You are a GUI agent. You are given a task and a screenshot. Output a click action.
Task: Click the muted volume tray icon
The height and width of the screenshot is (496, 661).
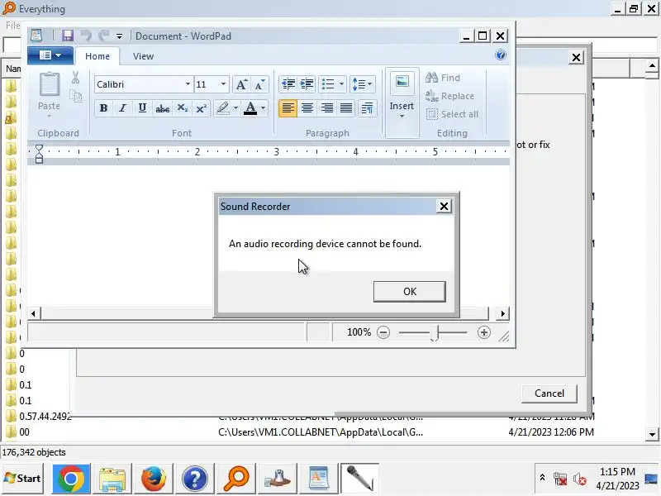point(580,479)
